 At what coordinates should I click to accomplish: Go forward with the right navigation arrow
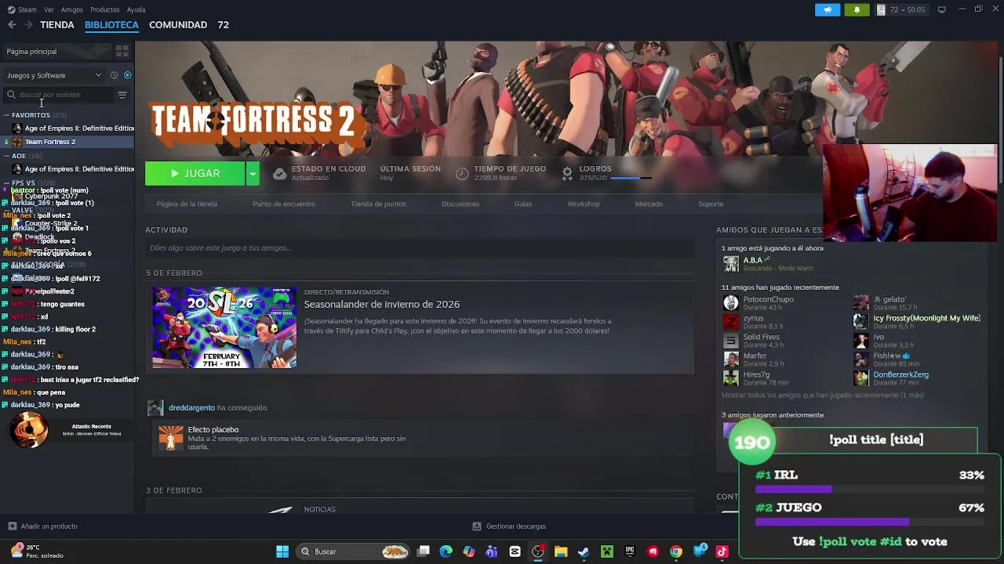[28, 25]
